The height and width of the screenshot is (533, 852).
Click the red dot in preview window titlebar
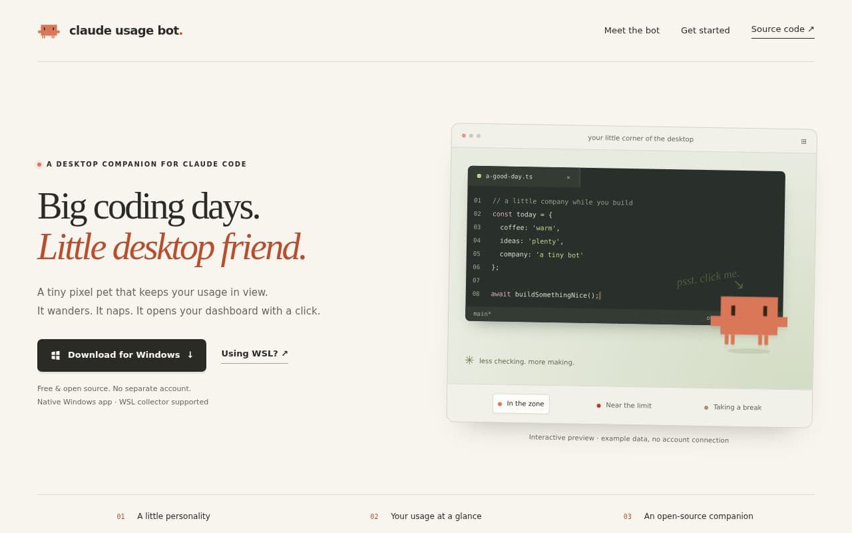click(464, 135)
